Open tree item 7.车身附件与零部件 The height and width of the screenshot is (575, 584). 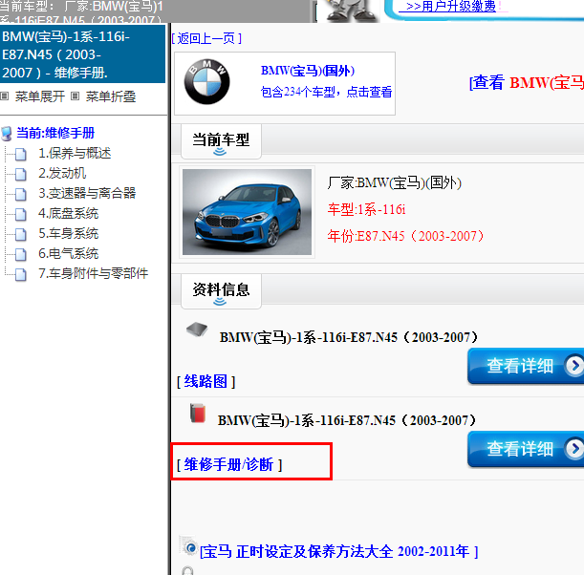(x=93, y=274)
